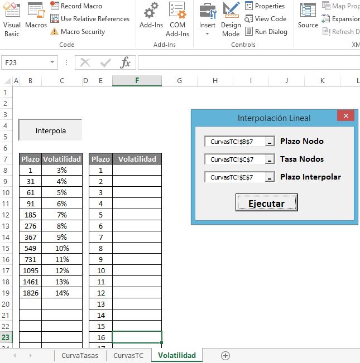Click Run Dialog

click(x=266, y=31)
